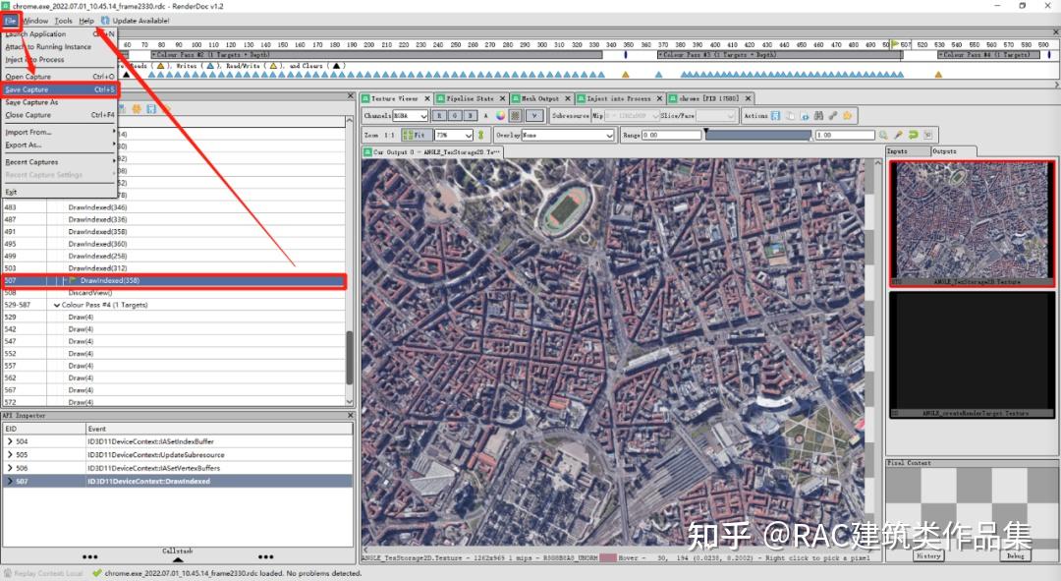Click the orange bookmark icon in Event Browser
1061x581 pixels.
tap(137, 108)
